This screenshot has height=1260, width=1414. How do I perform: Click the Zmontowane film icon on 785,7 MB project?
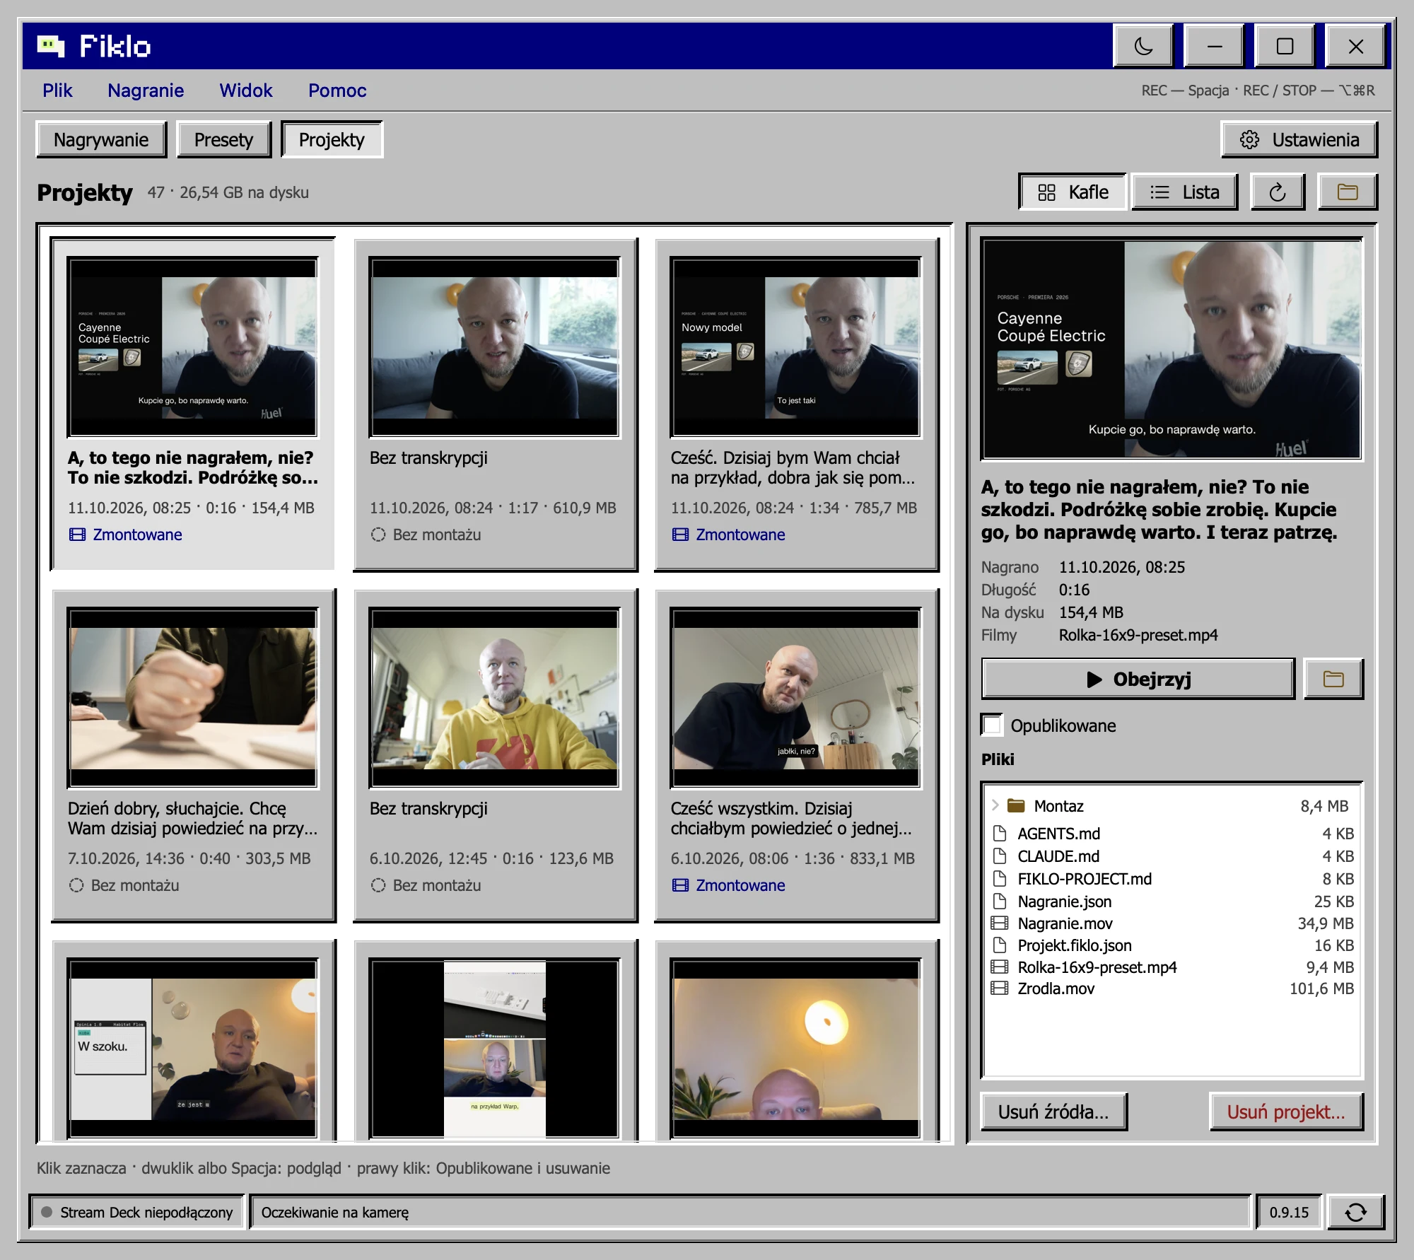(x=680, y=535)
